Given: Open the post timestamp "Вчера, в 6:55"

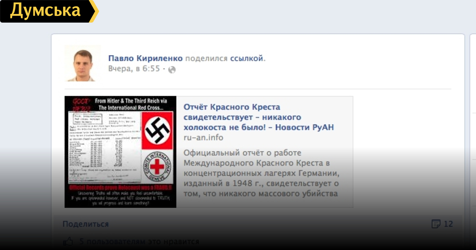Looking at the screenshot, I should (134, 69).
